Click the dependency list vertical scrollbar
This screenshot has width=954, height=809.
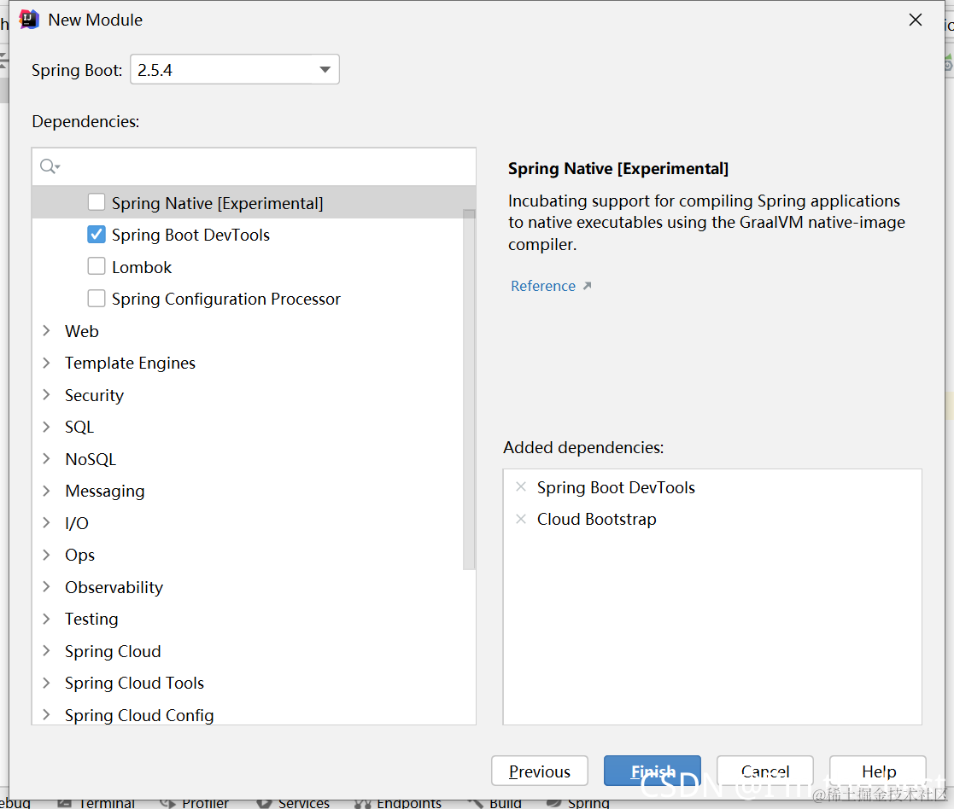[469, 389]
